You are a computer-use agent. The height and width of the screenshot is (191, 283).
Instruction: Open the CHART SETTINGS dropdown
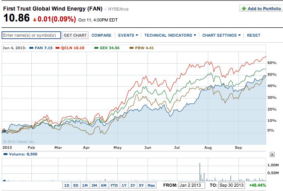222,35
